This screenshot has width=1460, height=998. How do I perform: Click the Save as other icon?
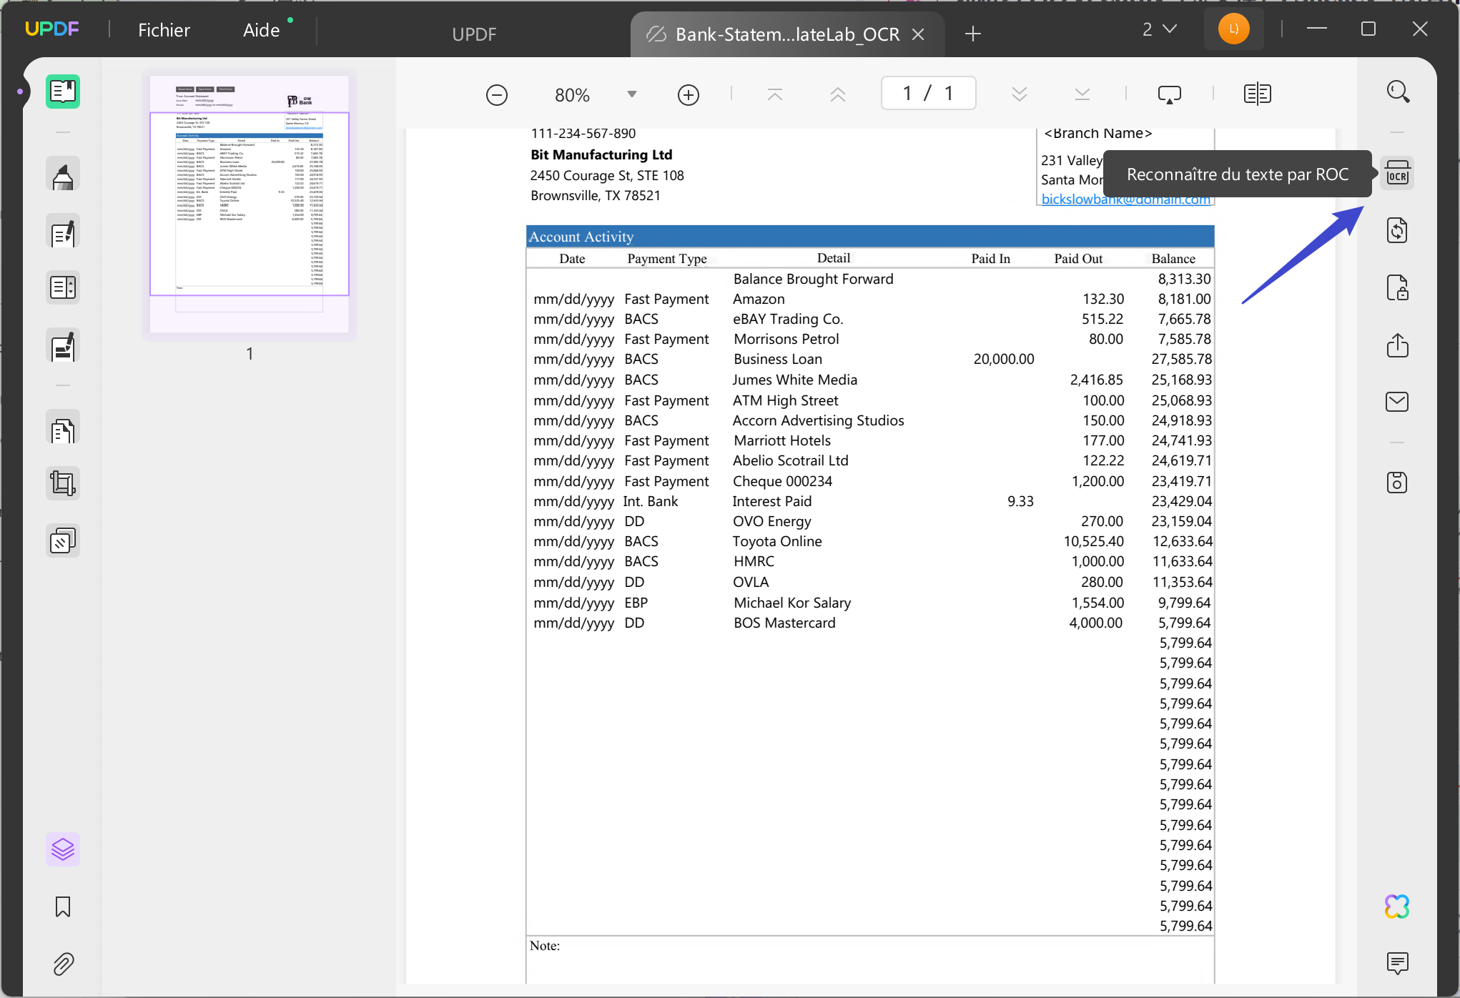[x=1398, y=483]
